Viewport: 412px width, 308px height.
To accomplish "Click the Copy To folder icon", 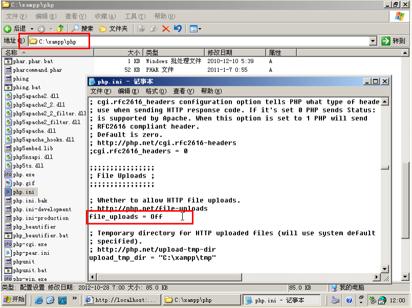I will 154,29.
